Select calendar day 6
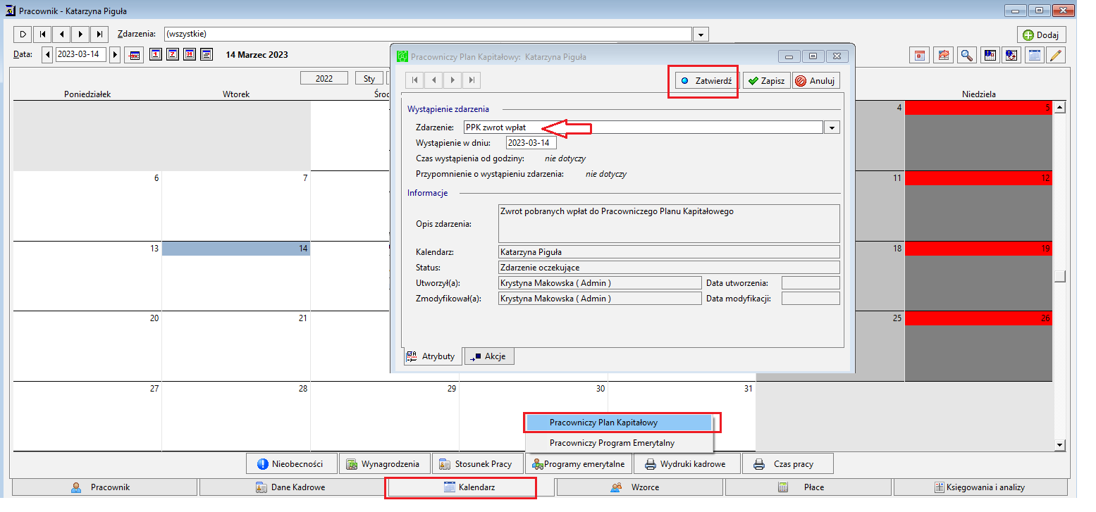Screen dimensions: 1096x512 (87, 206)
